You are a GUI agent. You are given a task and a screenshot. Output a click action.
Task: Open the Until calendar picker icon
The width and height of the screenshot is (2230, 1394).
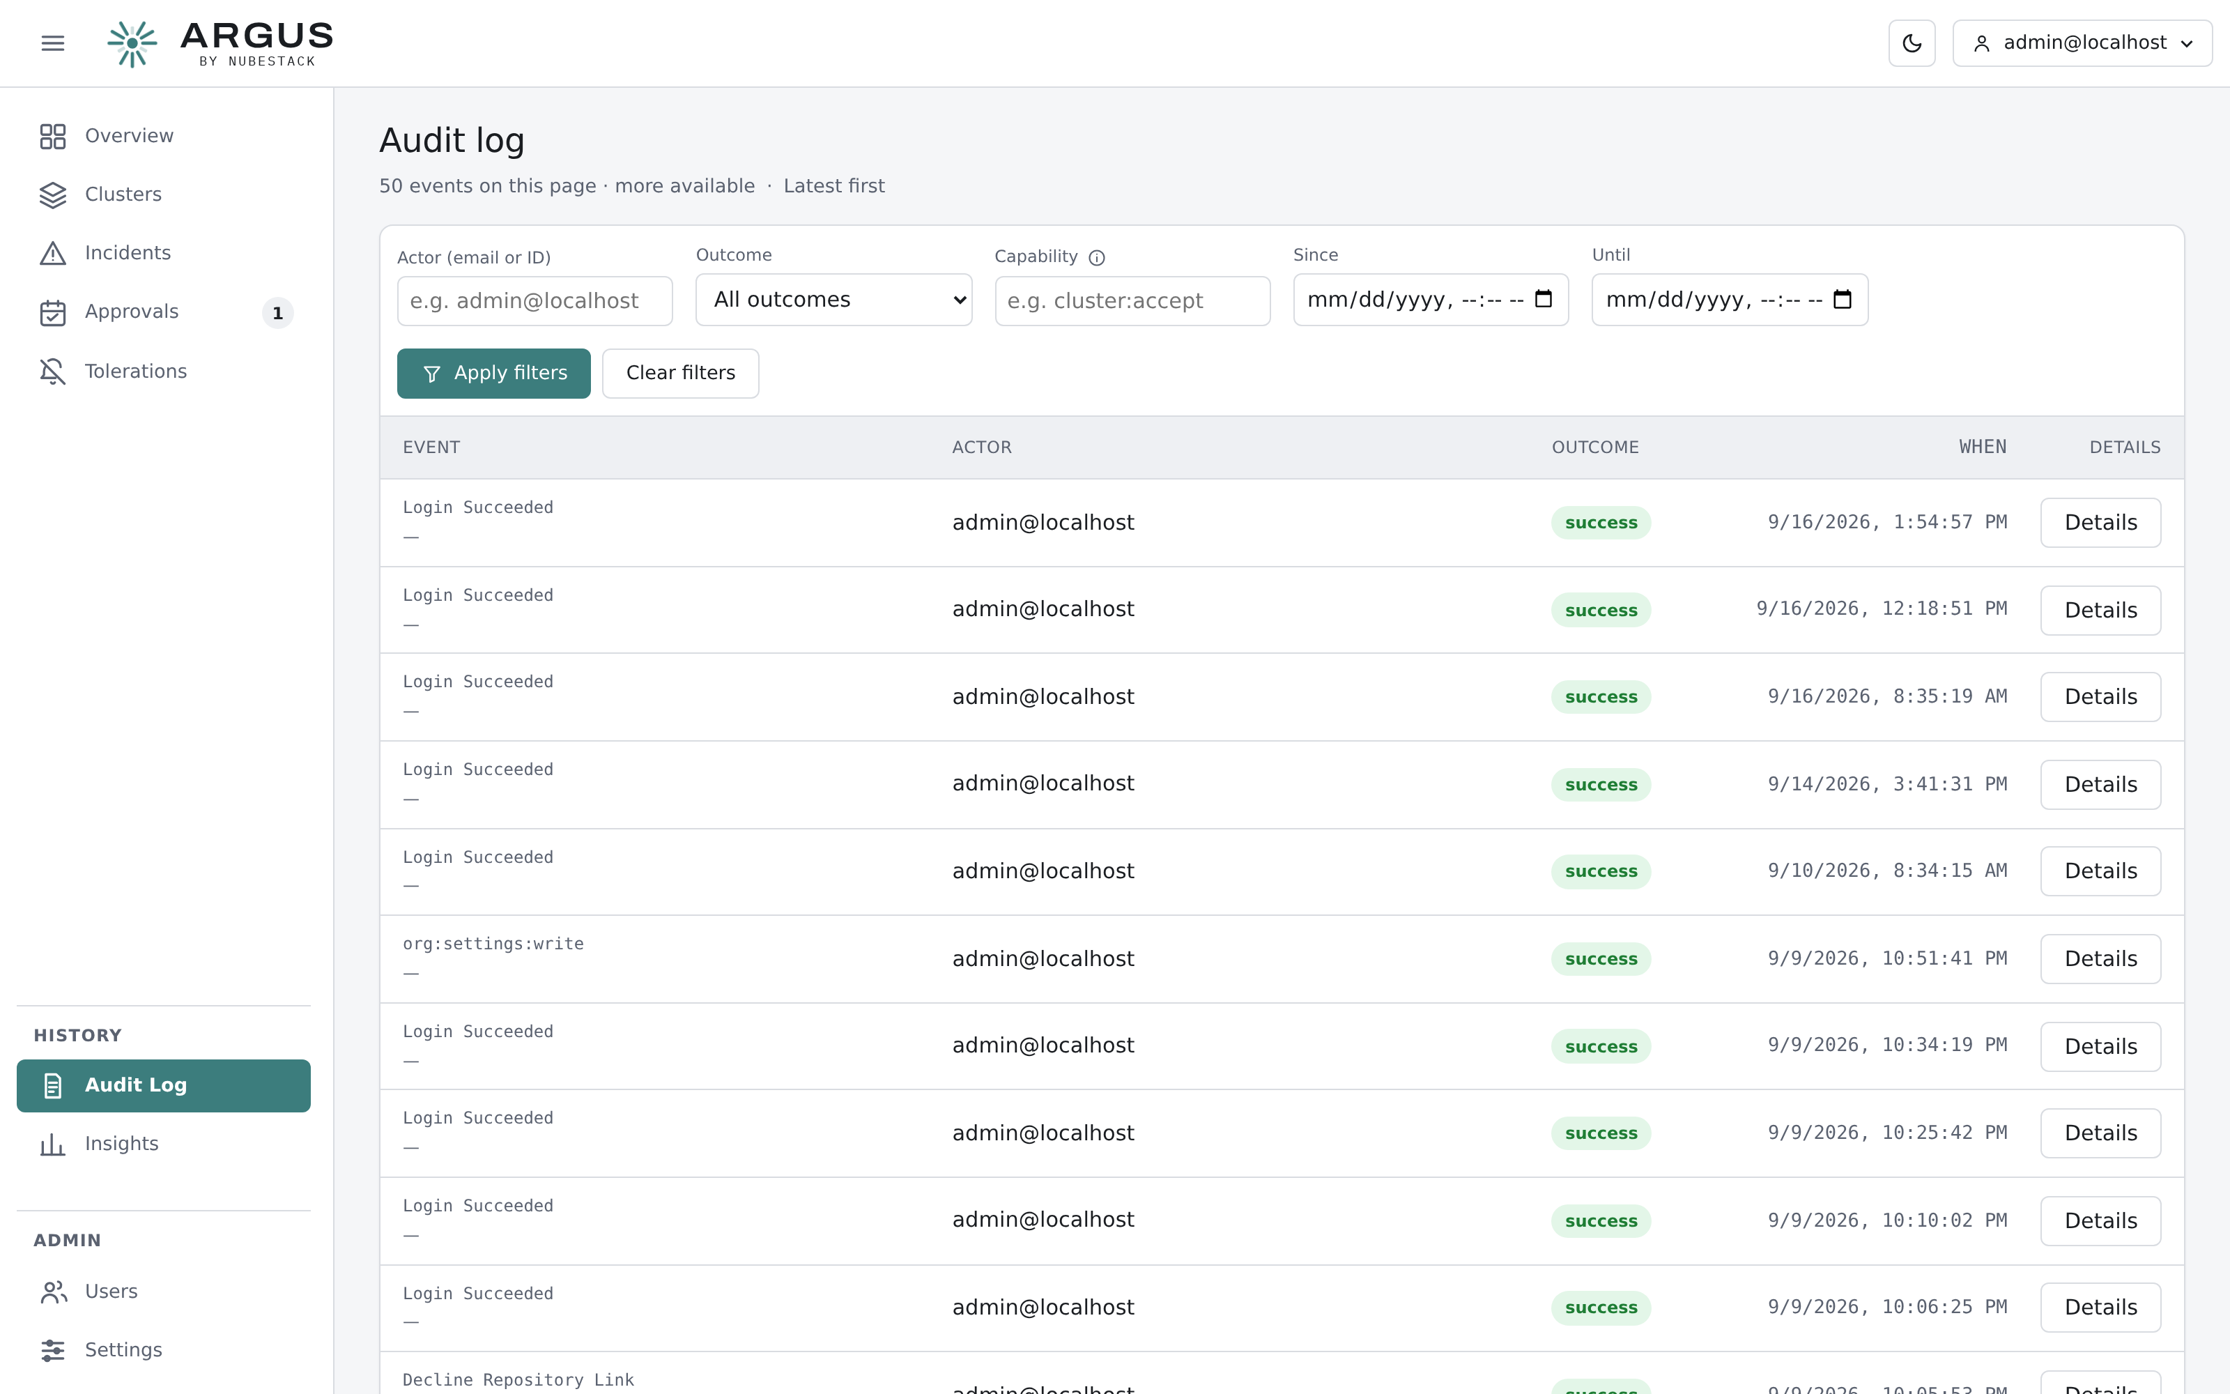point(1842,299)
